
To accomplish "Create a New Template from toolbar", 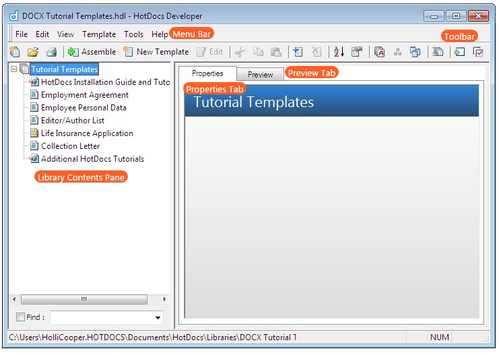I will (156, 52).
